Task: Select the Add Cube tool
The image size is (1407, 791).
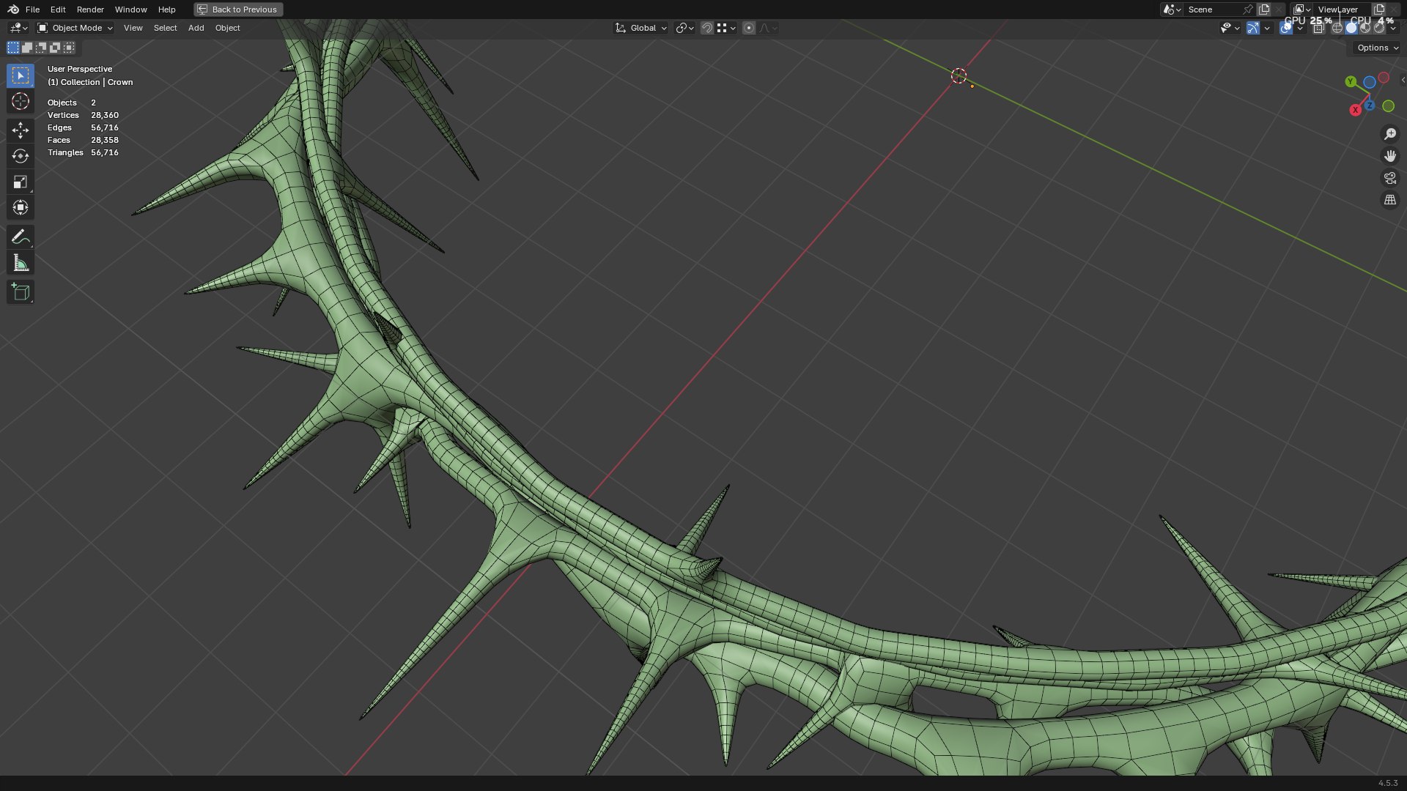Action: [x=21, y=292]
